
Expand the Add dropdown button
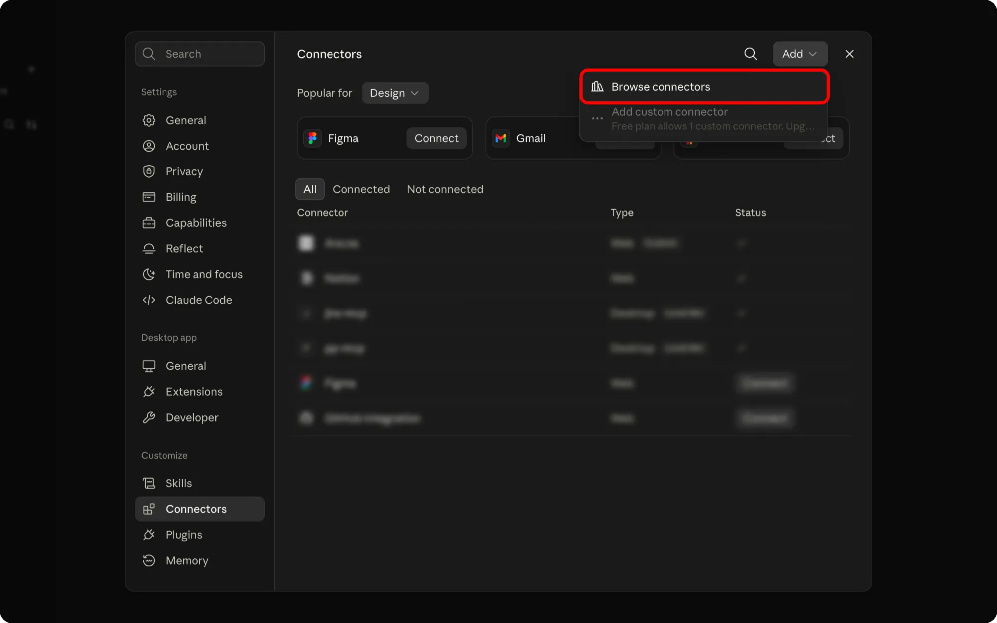(x=800, y=54)
